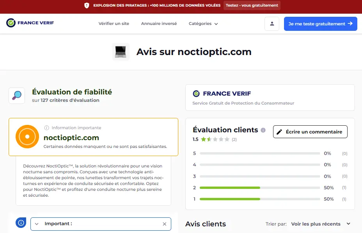
Task: Dismiss the Important notice with the X
Action: (x=164, y=224)
